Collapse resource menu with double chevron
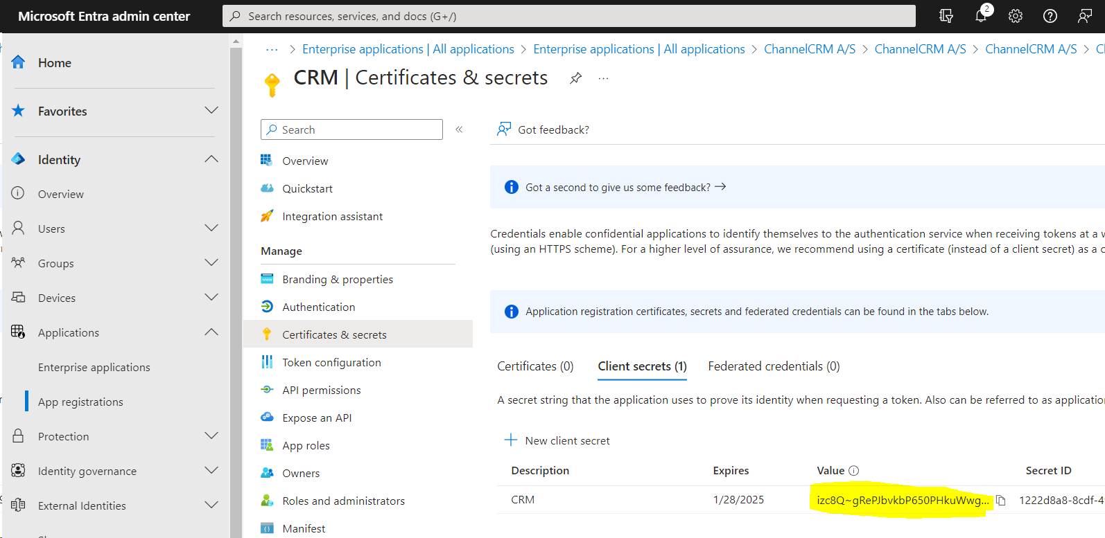 click(459, 129)
